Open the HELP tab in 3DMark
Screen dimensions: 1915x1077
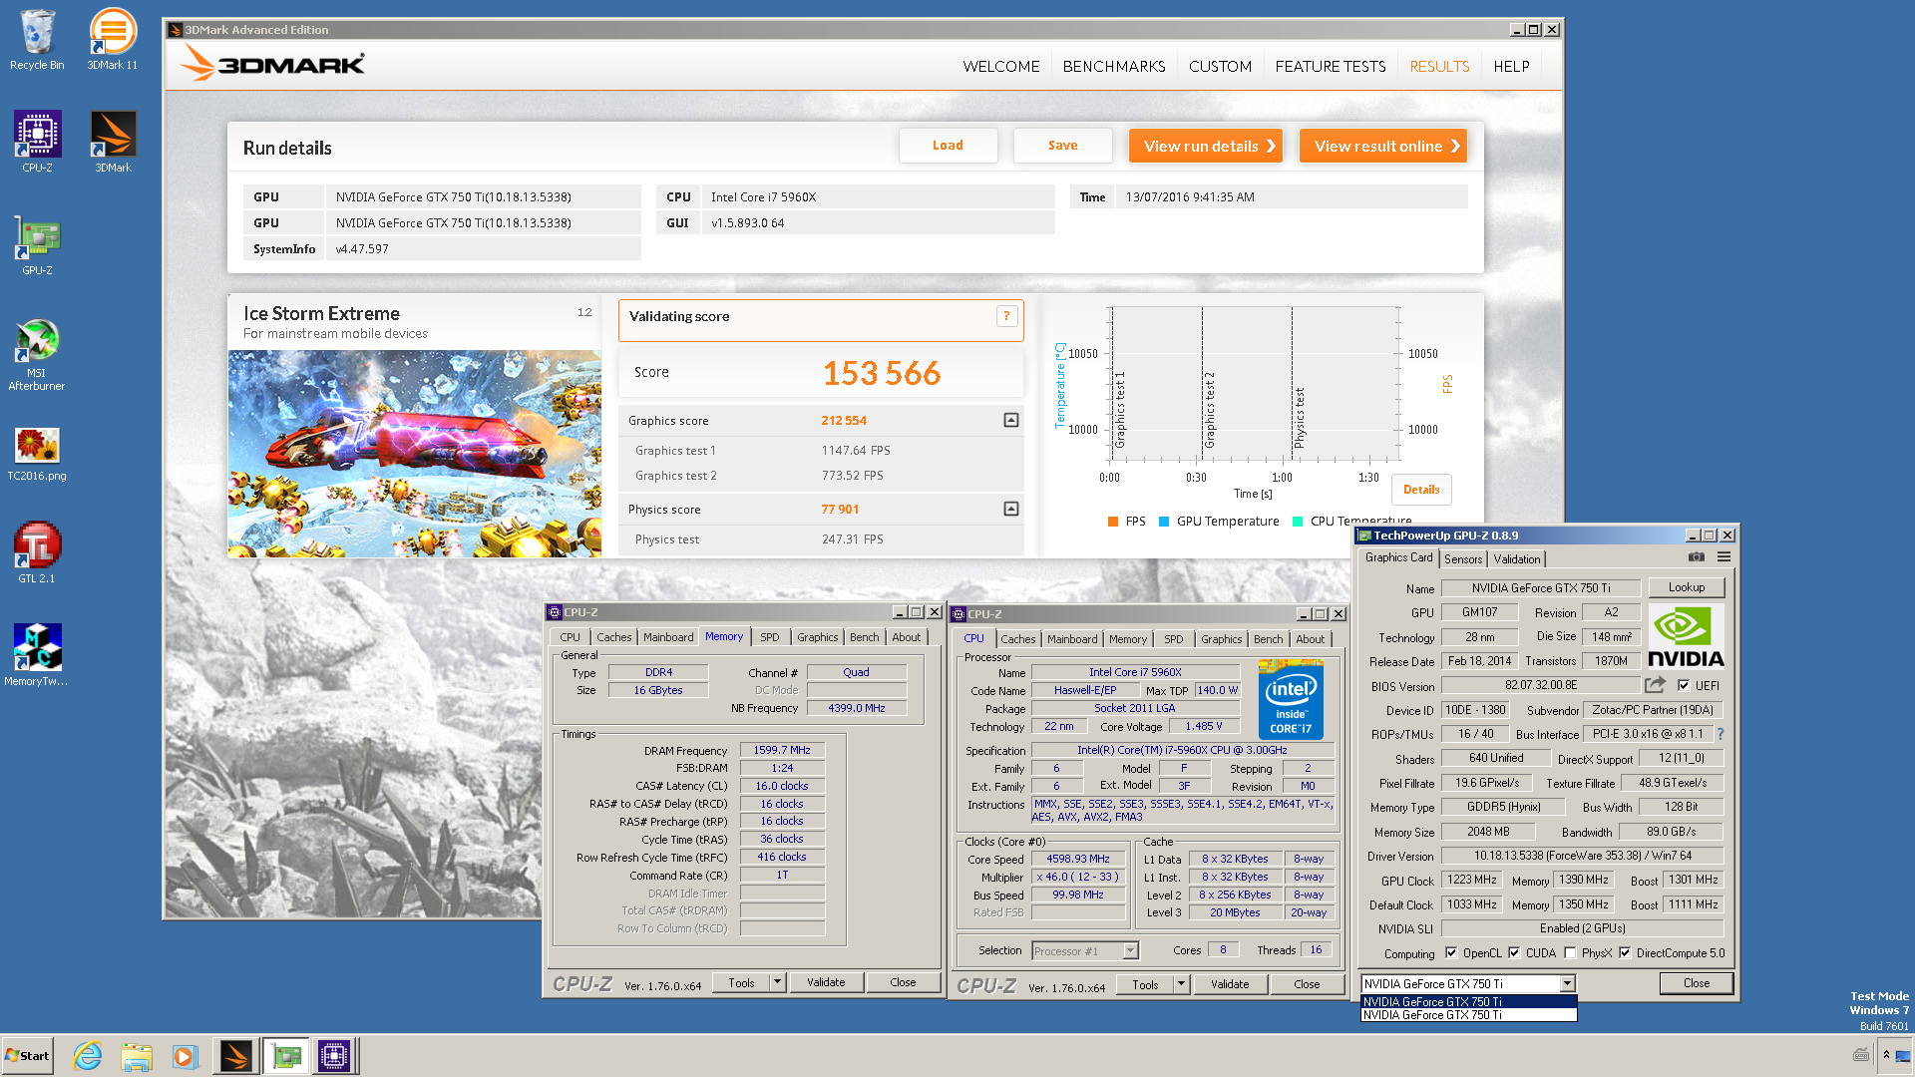point(1511,66)
